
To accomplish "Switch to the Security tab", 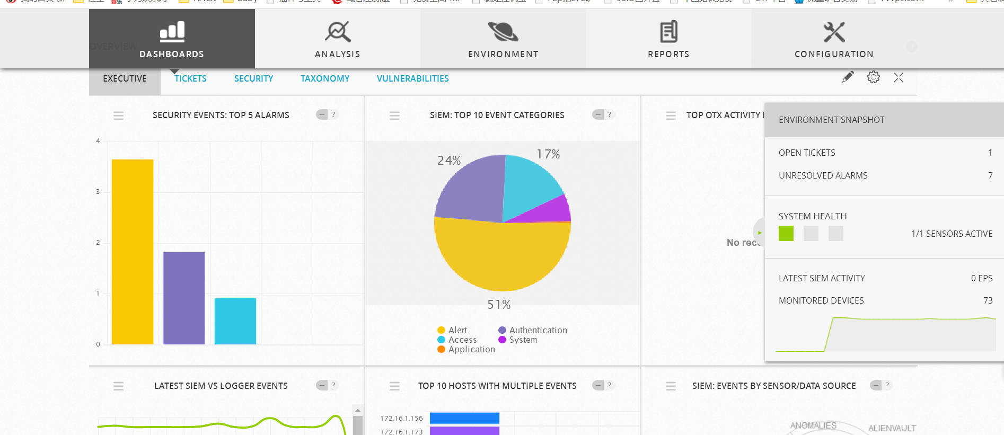I will 253,79.
